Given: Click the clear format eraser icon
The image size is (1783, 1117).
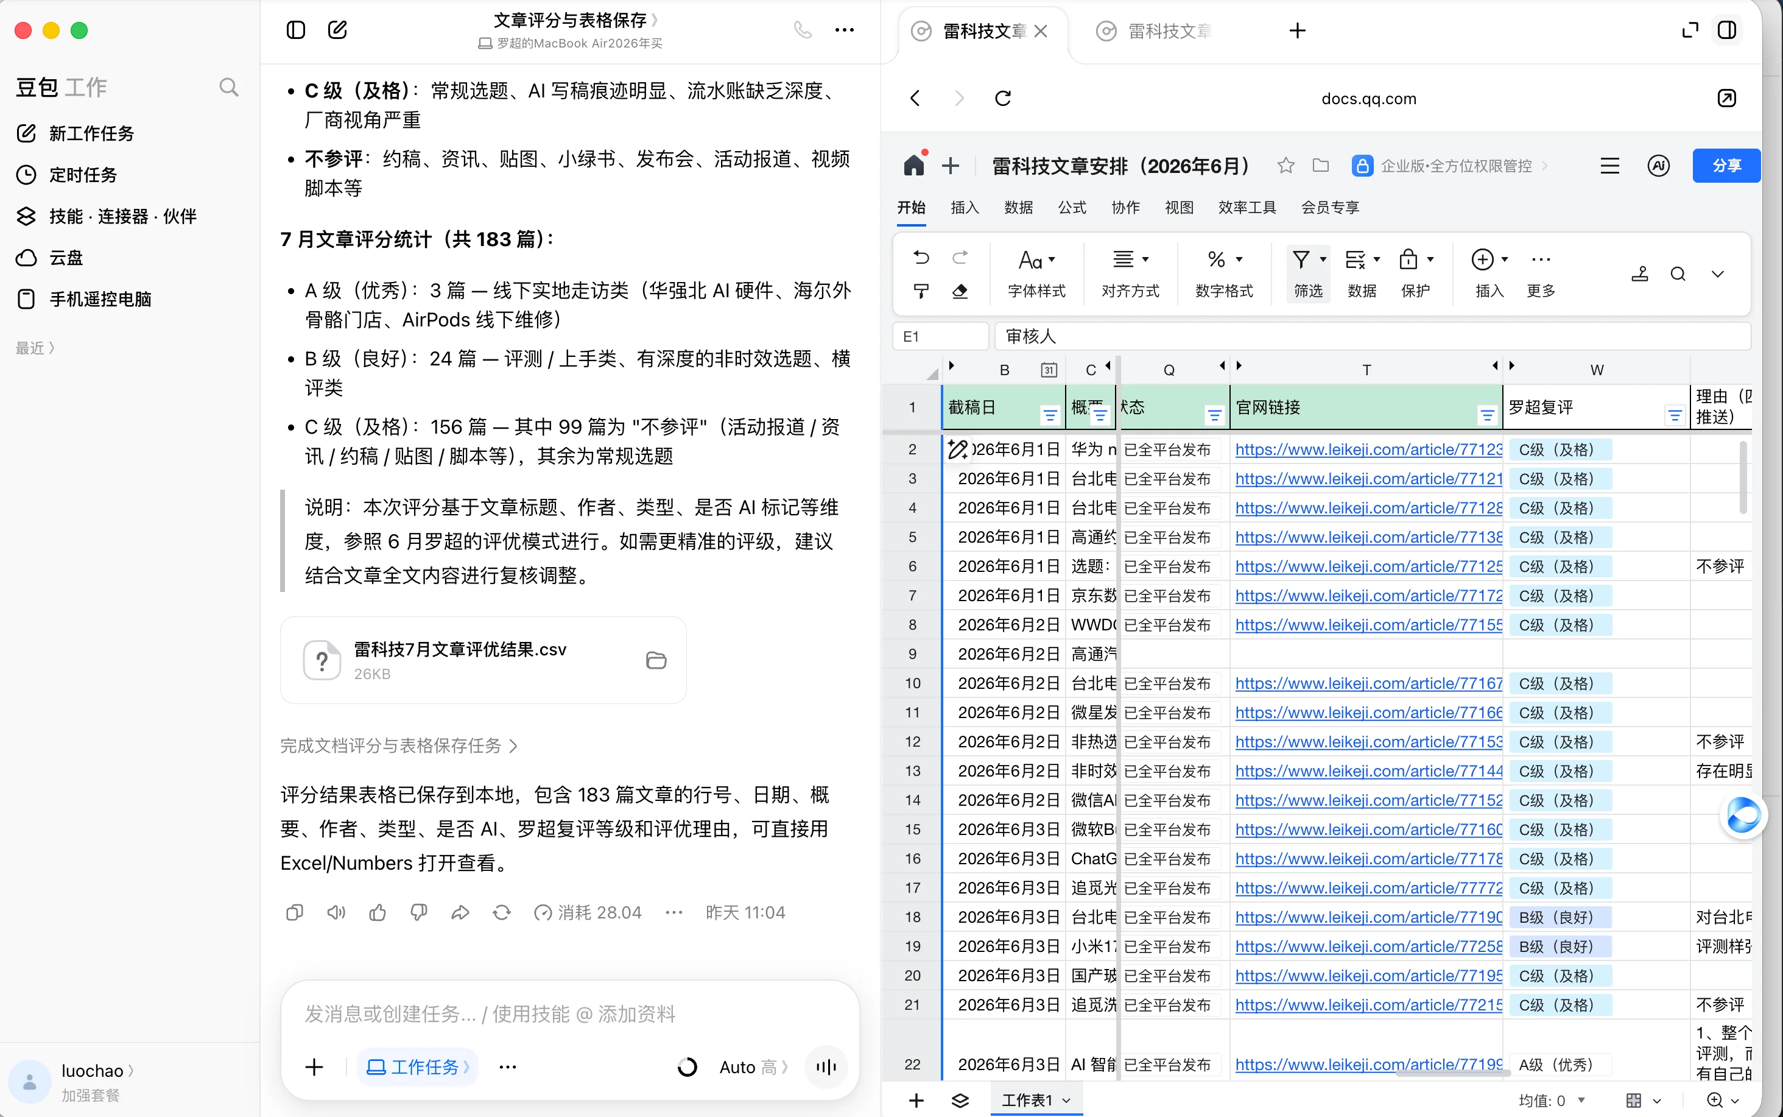Looking at the screenshot, I should pos(960,291).
